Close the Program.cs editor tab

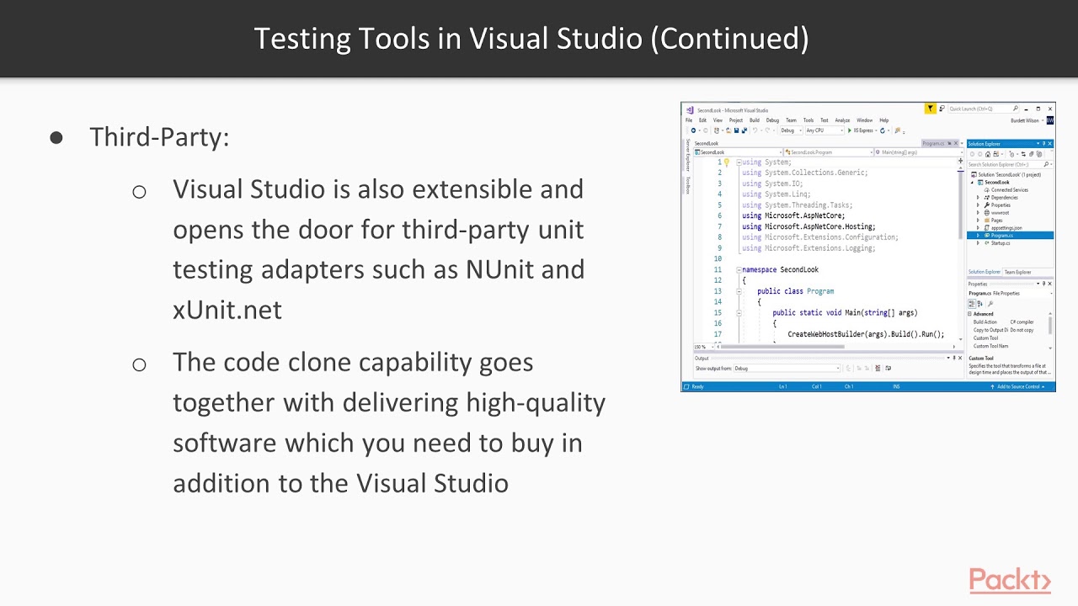(x=955, y=143)
